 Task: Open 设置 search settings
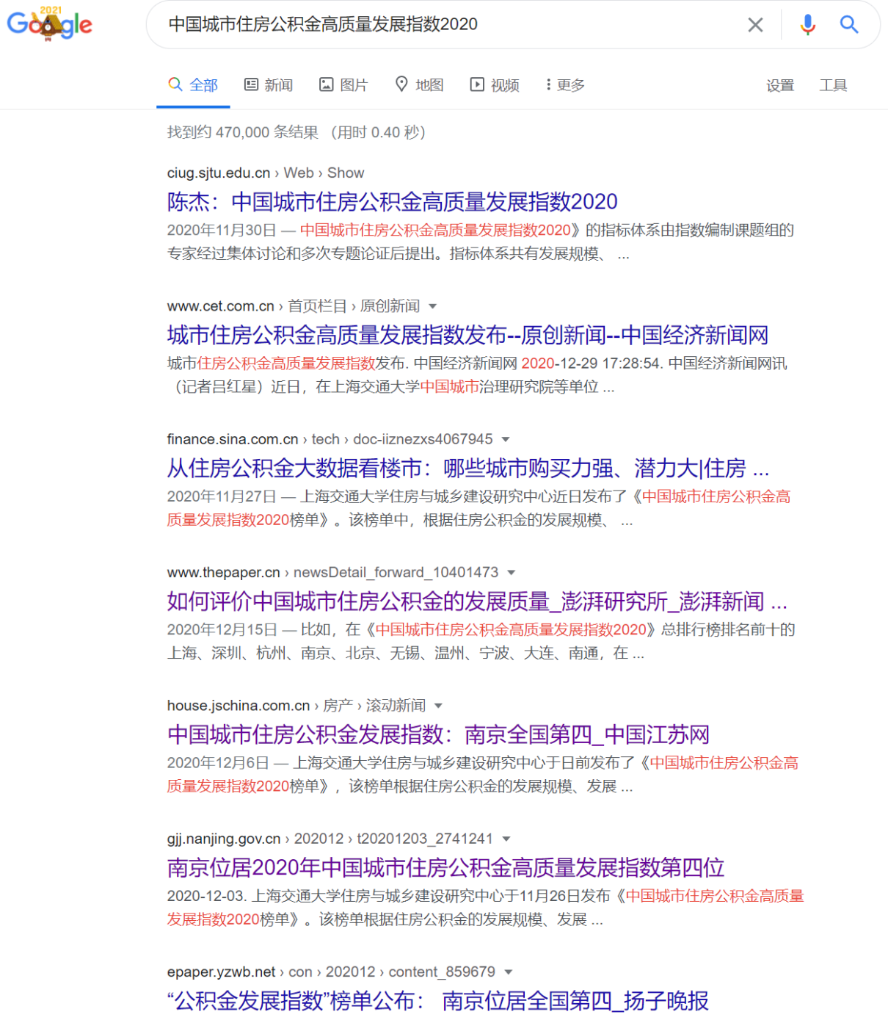780,85
